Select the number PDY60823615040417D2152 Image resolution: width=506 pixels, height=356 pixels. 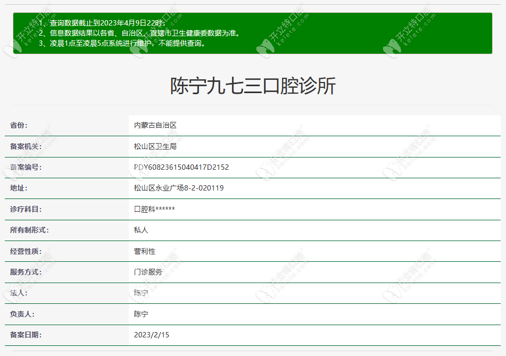coord(181,167)
